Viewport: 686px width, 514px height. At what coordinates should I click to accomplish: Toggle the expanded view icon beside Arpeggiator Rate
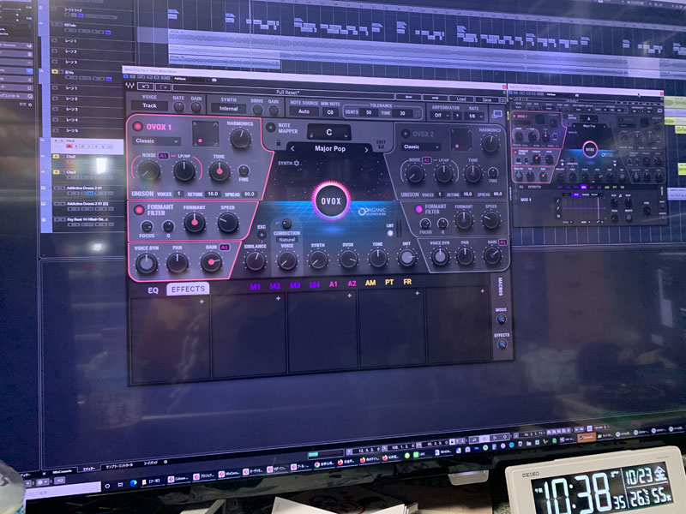[497, 114]
